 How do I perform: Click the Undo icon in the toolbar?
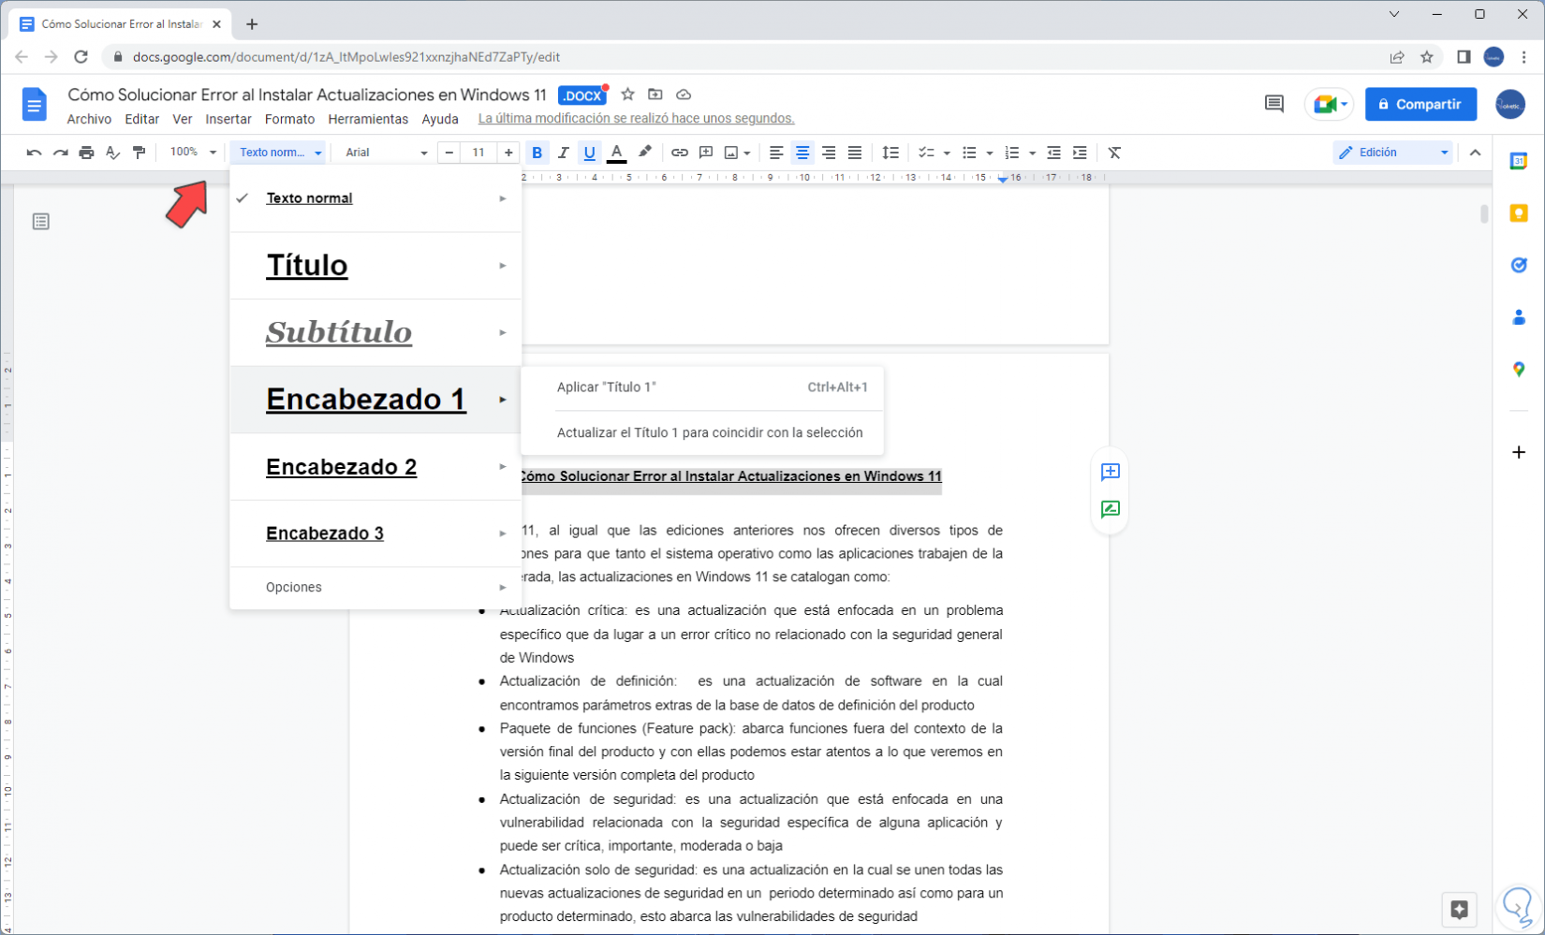pyautogui.click(x=34, y=153)
